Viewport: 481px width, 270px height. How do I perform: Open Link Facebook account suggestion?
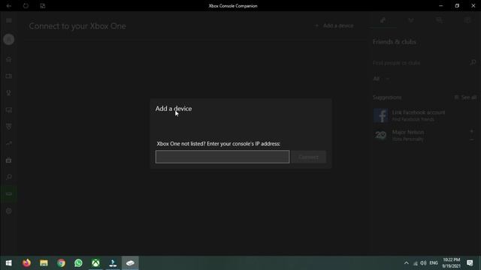[x=425, y=115]
